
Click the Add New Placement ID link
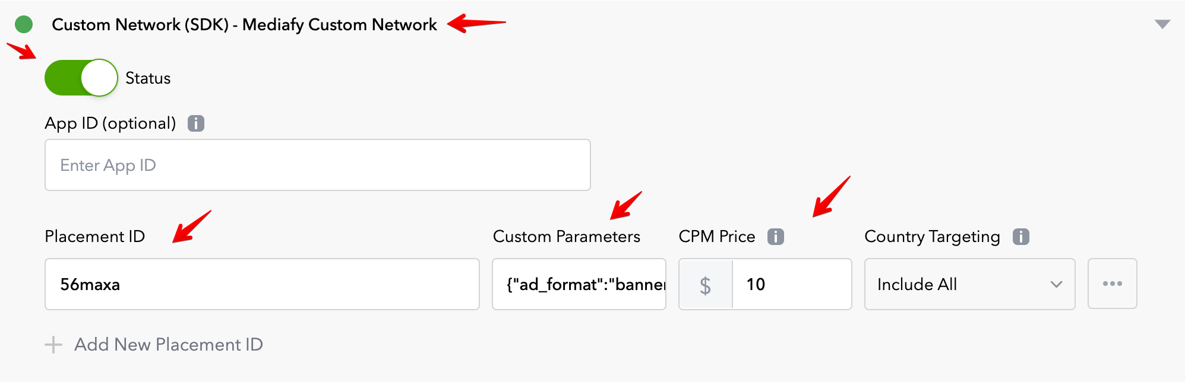pyautogui.click(x=169, y=345)
